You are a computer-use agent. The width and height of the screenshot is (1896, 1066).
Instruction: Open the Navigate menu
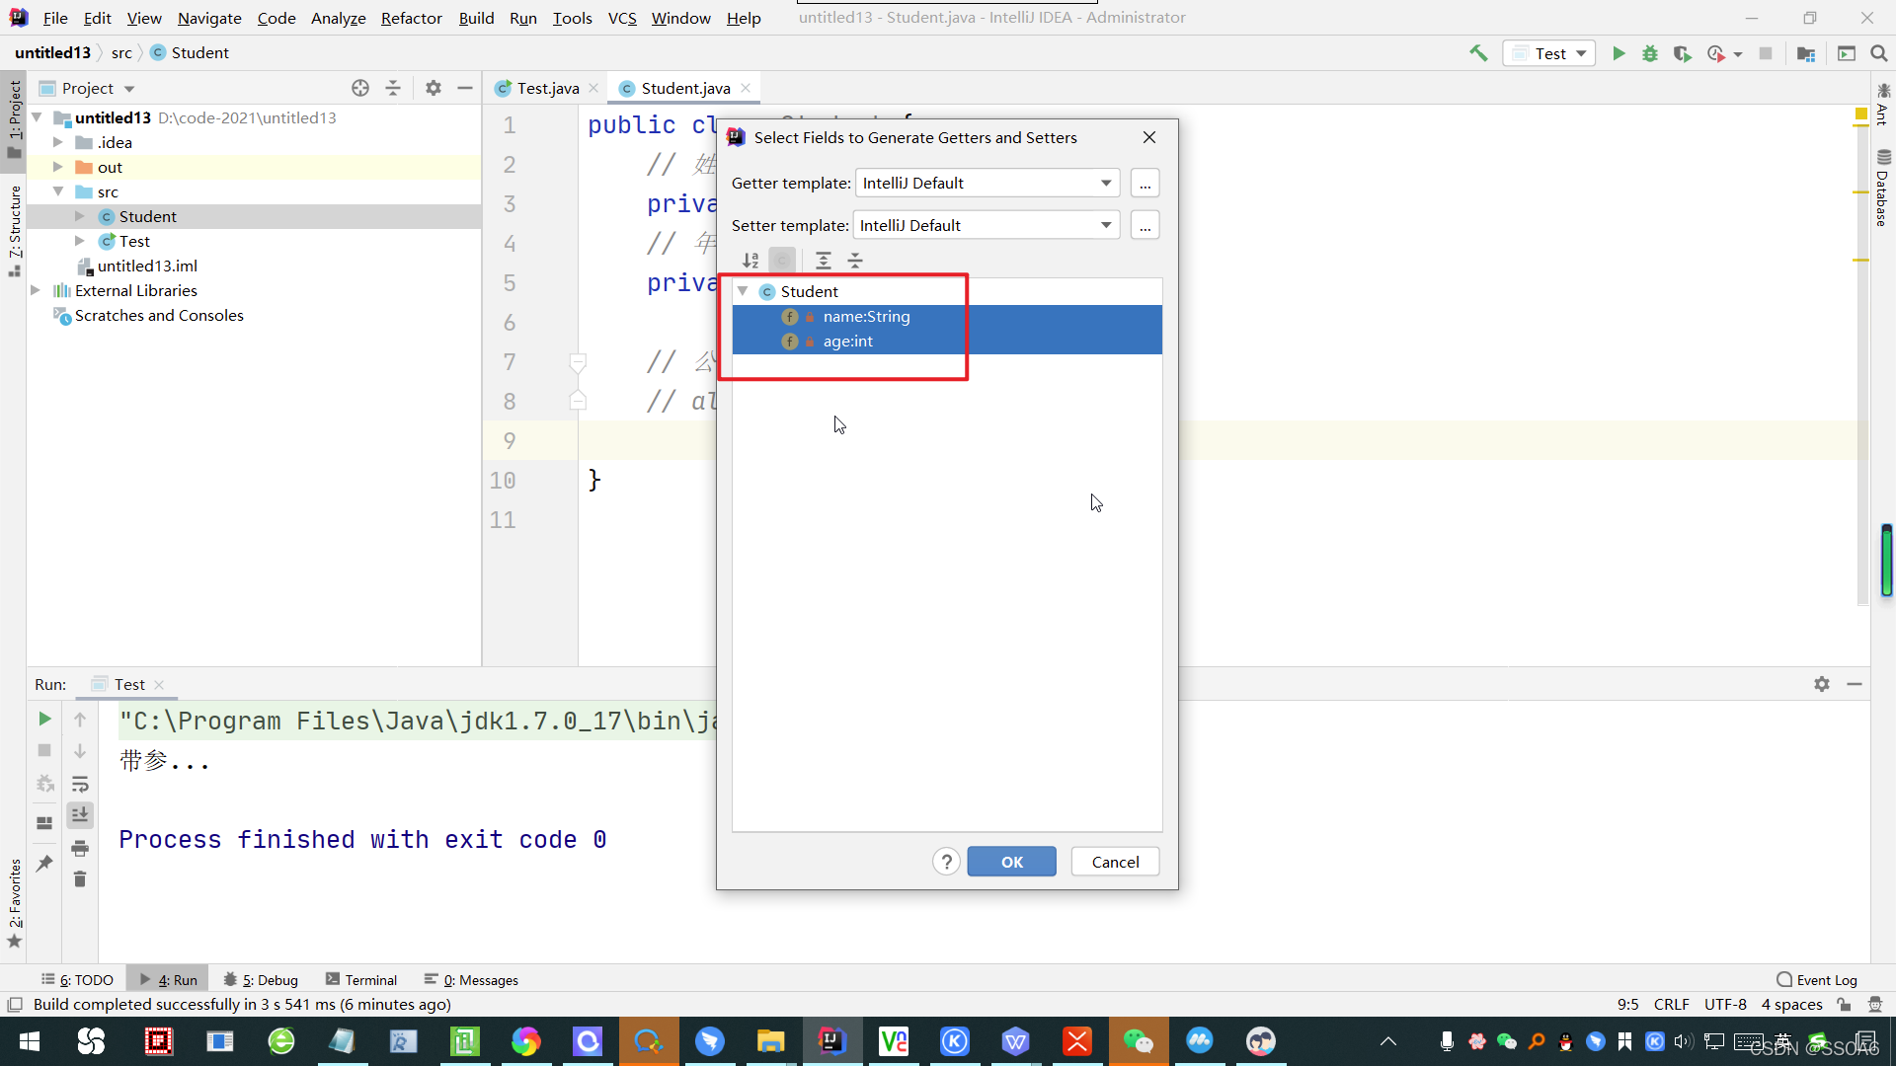click(209, 18)
